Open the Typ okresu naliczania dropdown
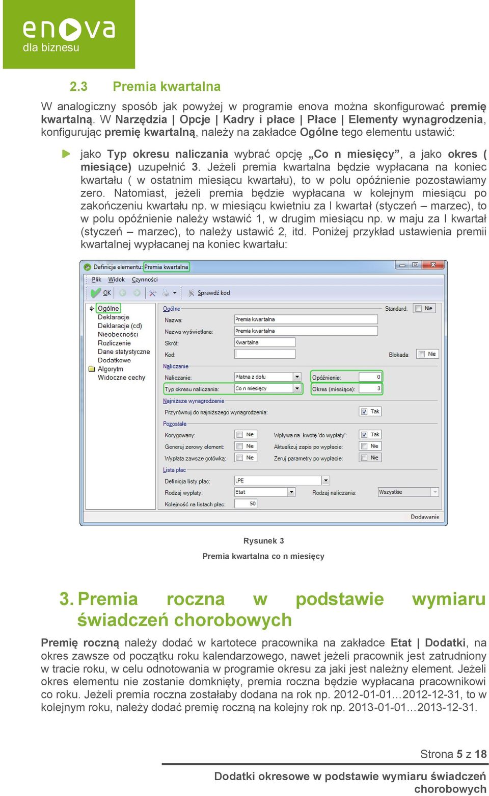 [297, 389]
